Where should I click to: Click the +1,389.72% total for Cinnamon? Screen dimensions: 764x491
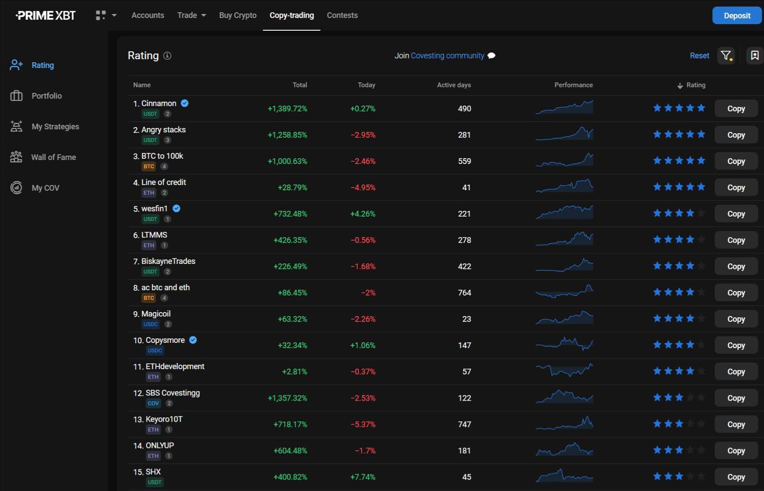click(287, 108)
